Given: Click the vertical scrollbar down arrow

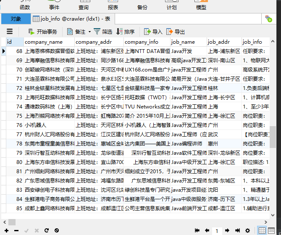Looking at the screenshot, I should pos(273,215).
